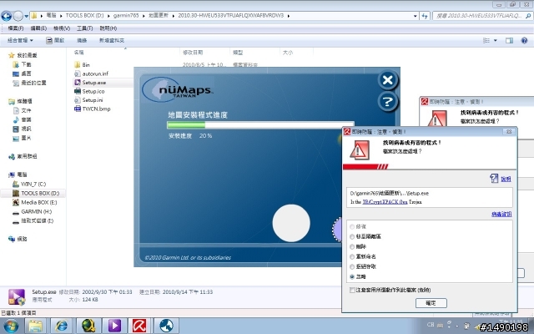Click the Explorer search input field
The image size is (534, 334).
(x=478, y=16)
